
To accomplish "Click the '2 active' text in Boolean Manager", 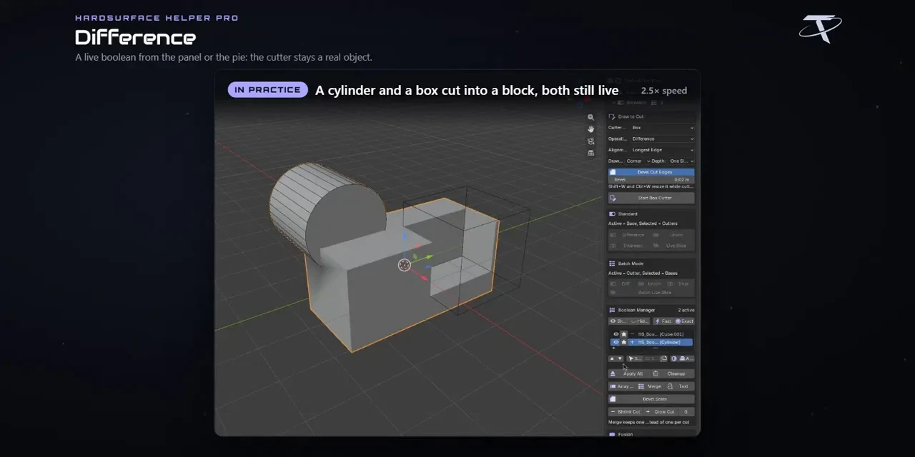I will click(686, 310).
